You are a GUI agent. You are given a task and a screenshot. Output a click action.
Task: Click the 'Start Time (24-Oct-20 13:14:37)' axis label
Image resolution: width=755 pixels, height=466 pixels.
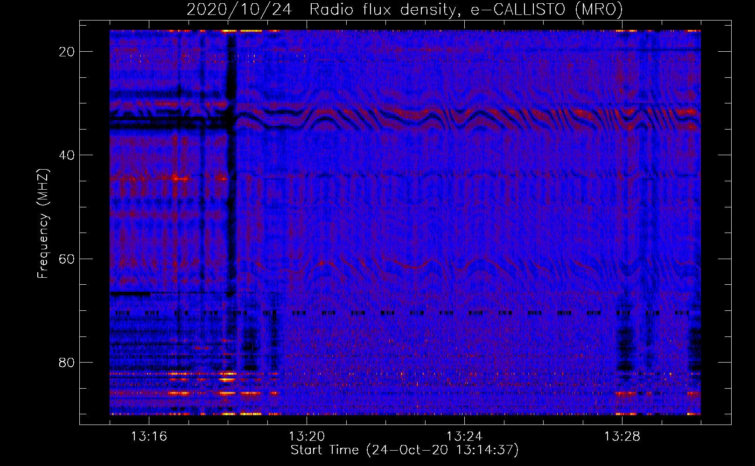[x=405, y=450]
